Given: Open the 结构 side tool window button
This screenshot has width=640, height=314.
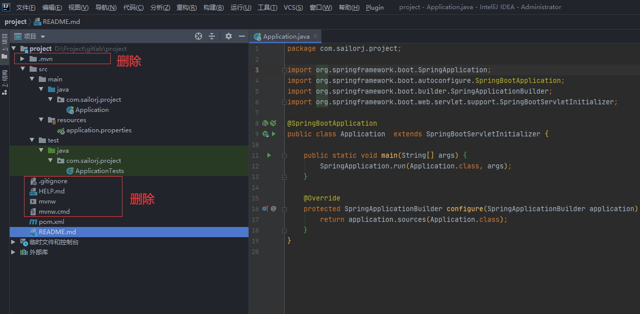Looking at the screenshot, I should pos(5,83).
